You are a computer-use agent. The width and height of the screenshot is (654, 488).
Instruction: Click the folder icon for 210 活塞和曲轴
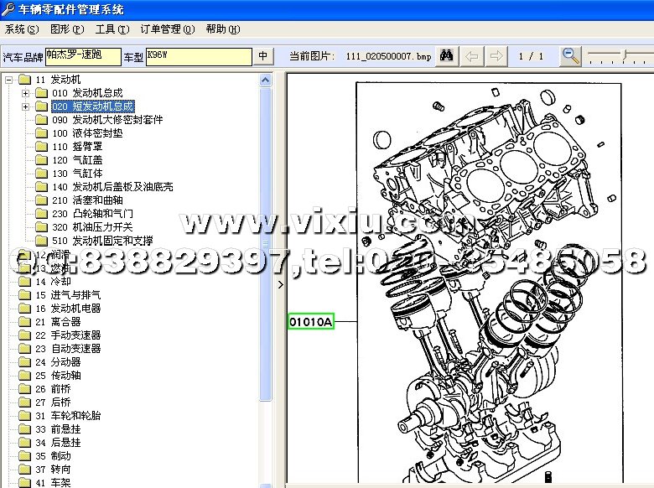pyautogui.click(x=42, y=200)
